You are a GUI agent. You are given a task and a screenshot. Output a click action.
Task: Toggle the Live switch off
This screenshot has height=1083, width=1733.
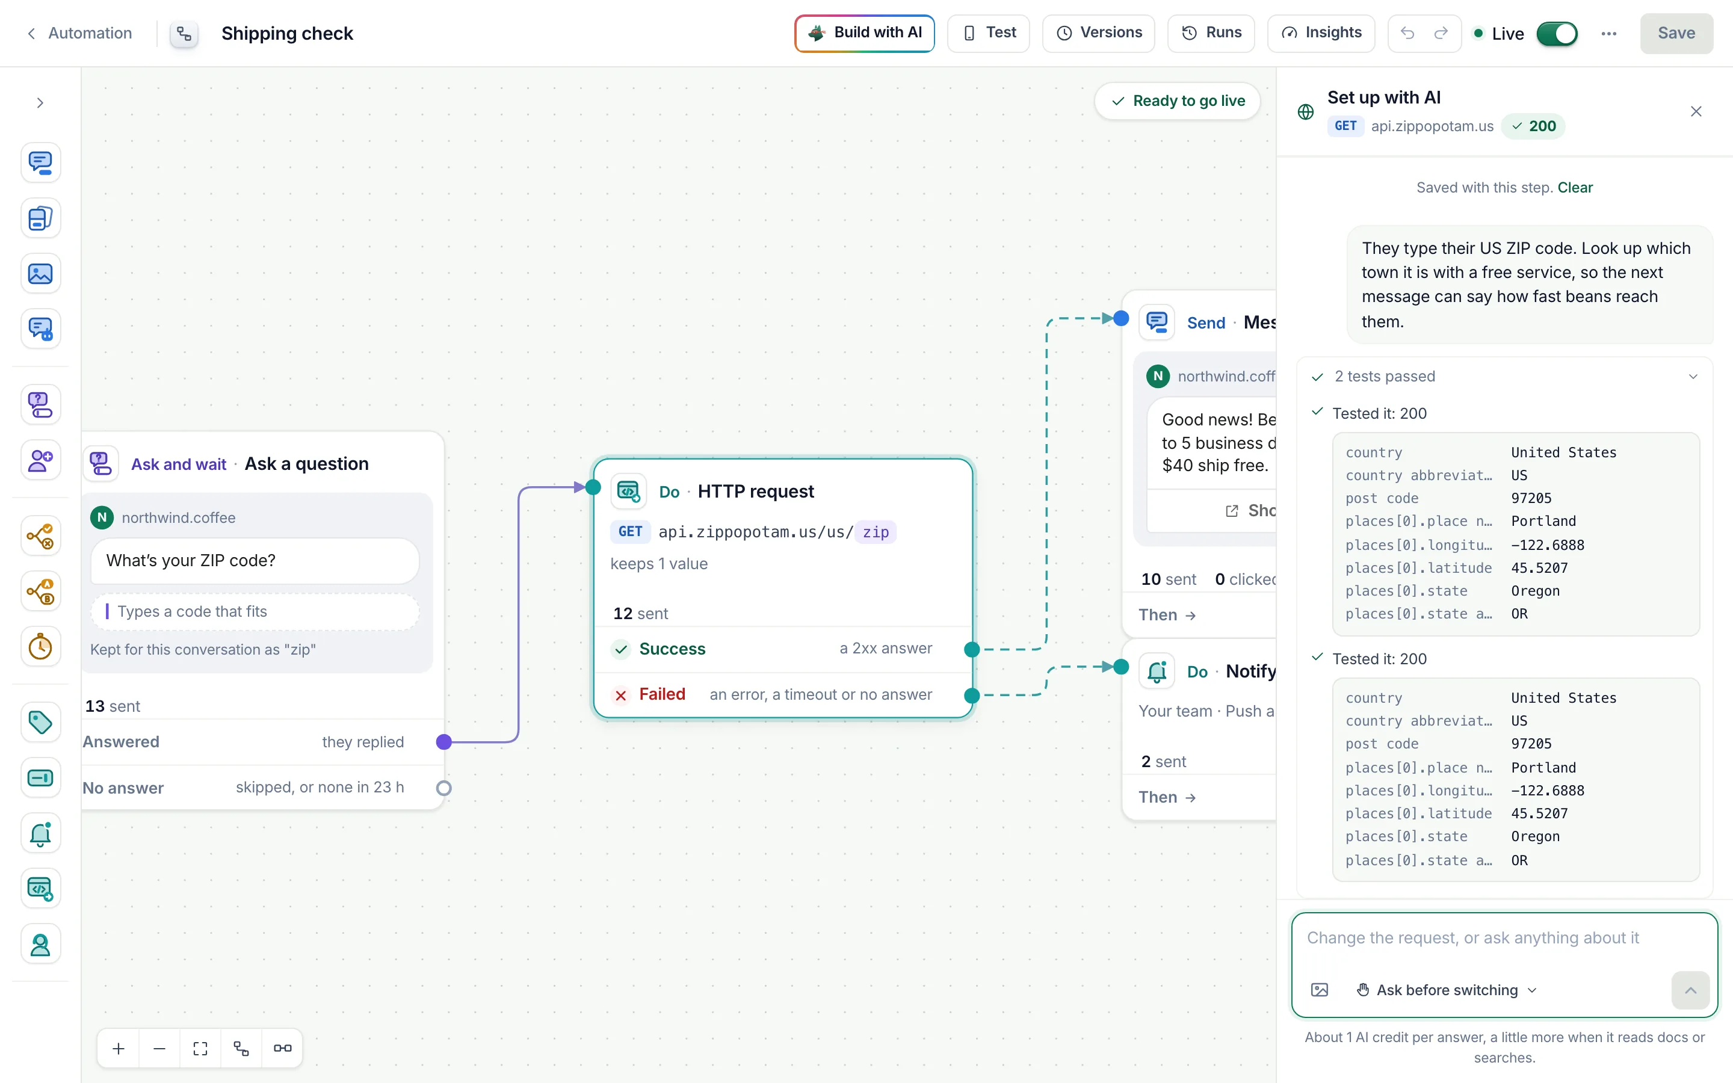tap(1557, 34)
